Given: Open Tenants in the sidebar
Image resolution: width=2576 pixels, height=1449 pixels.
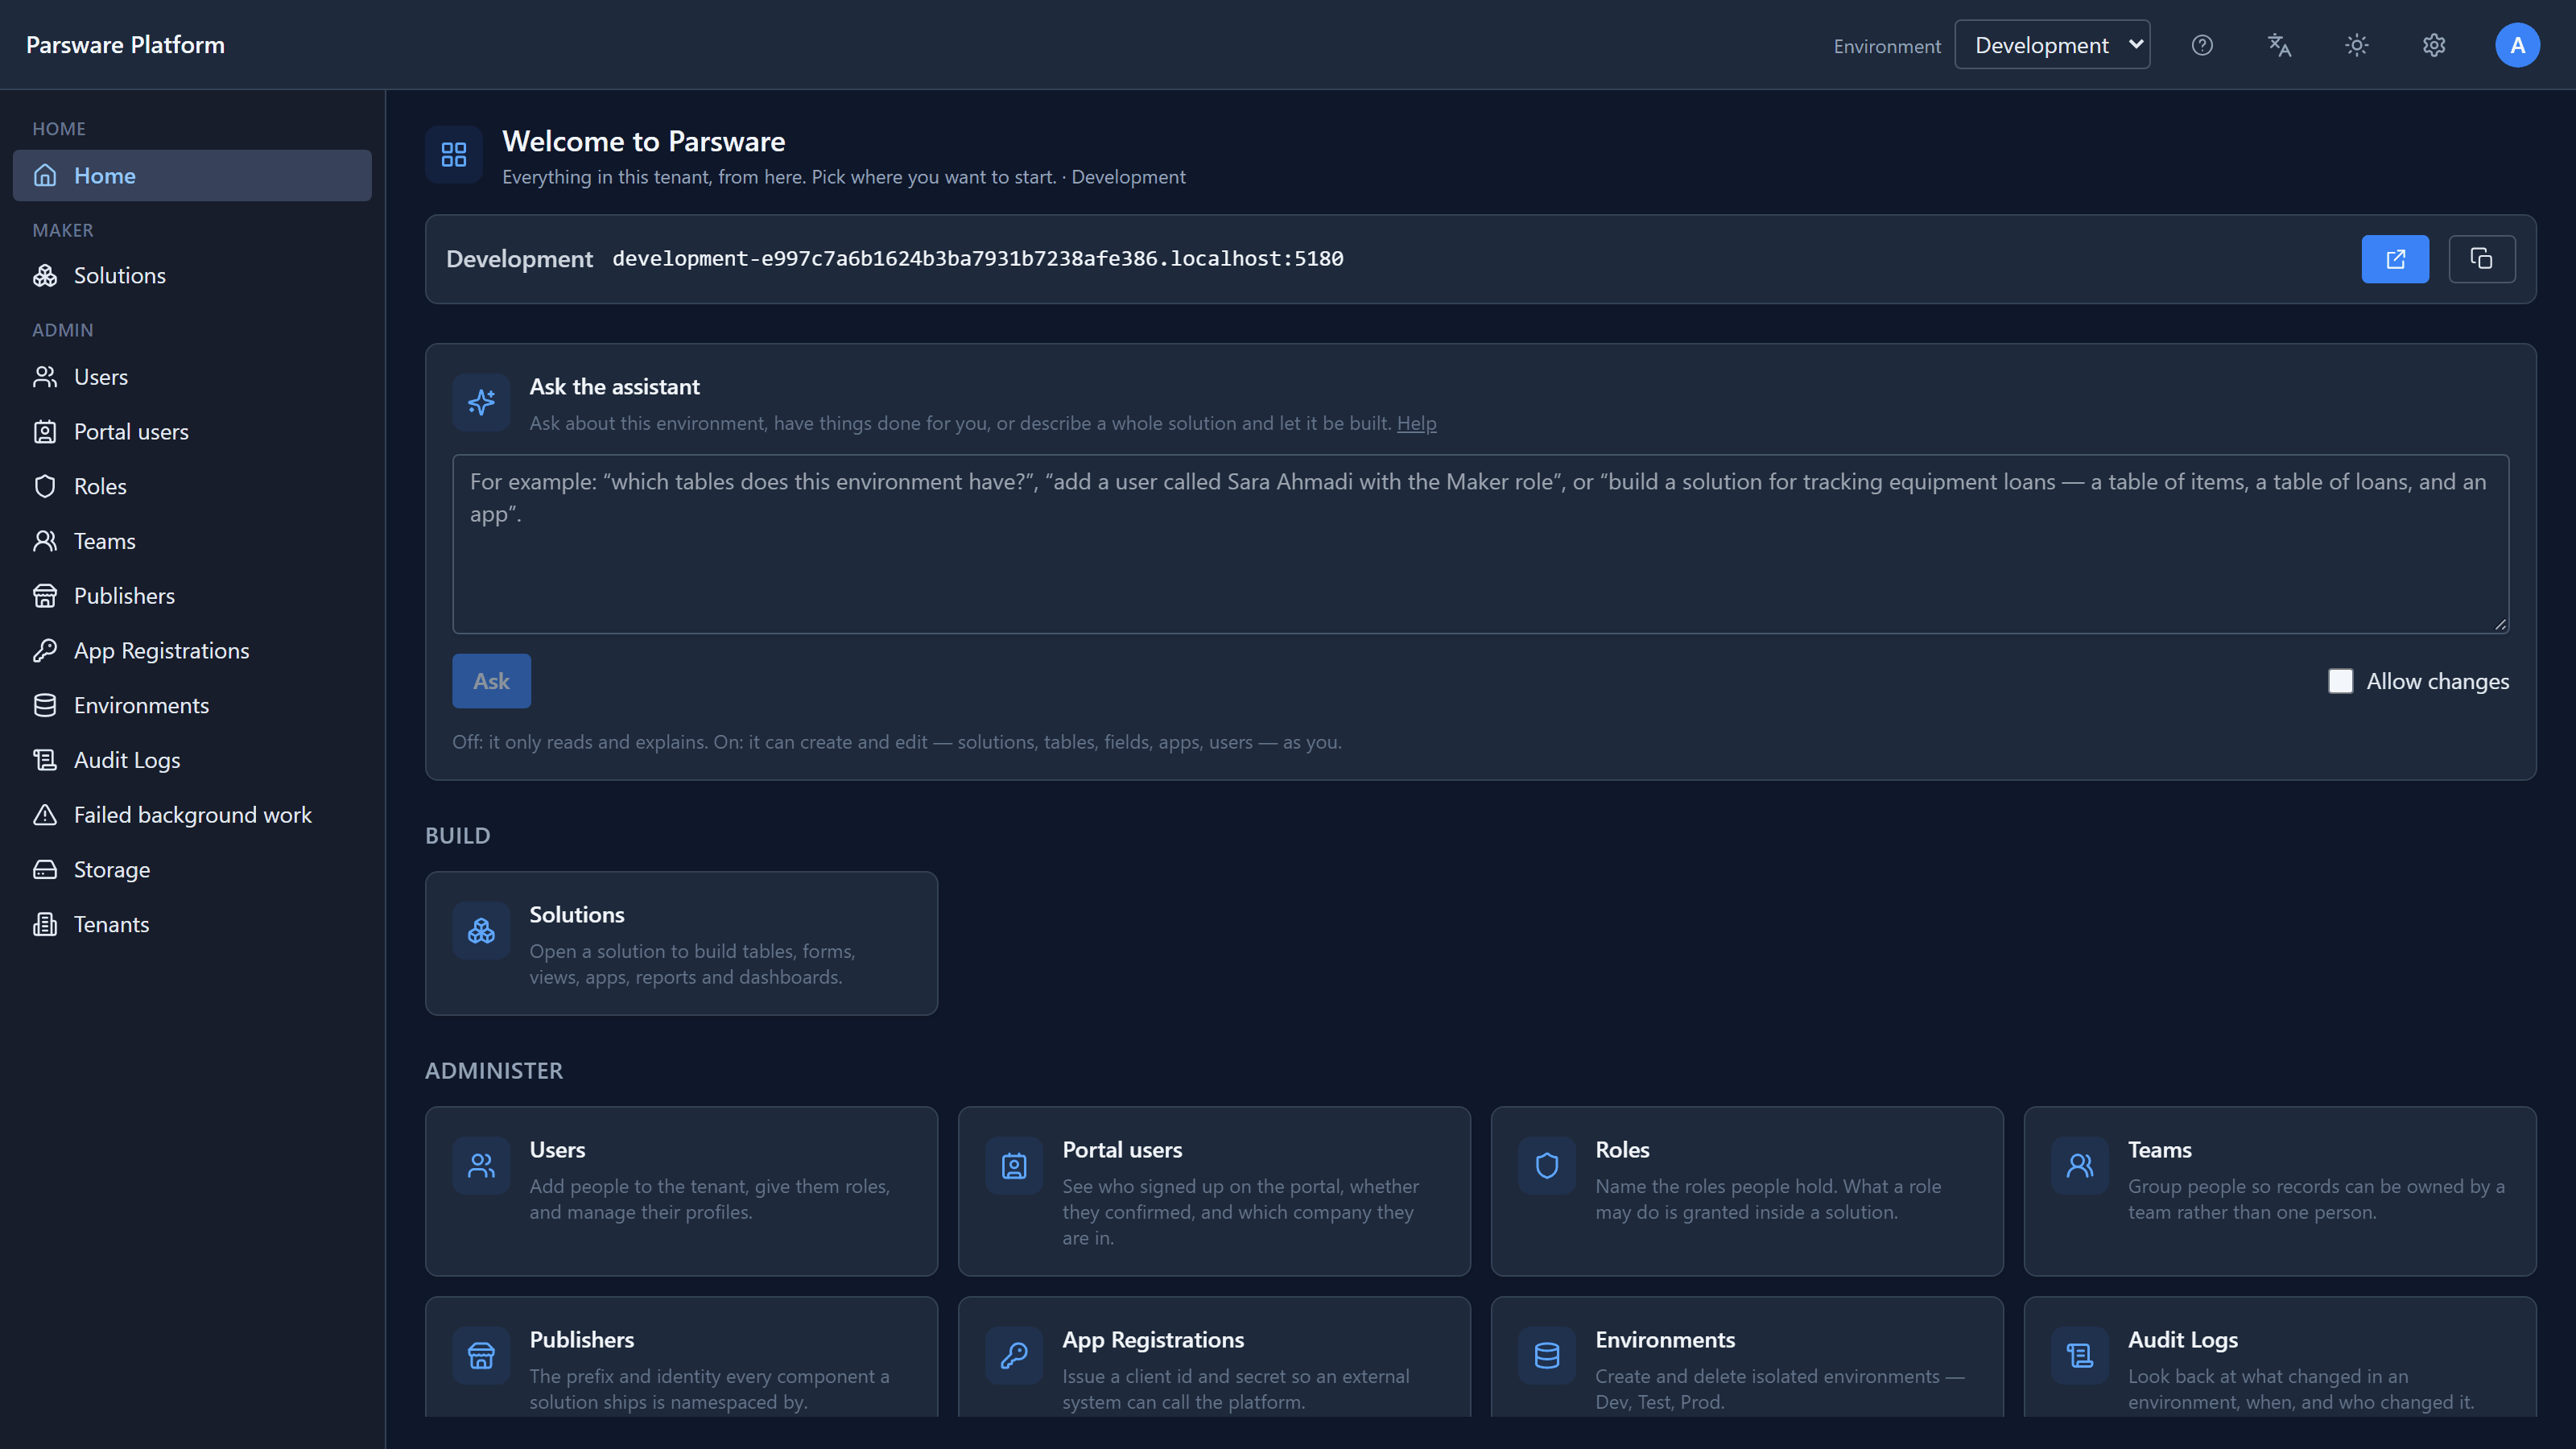Looking at the screenshot, I should 192,924.
